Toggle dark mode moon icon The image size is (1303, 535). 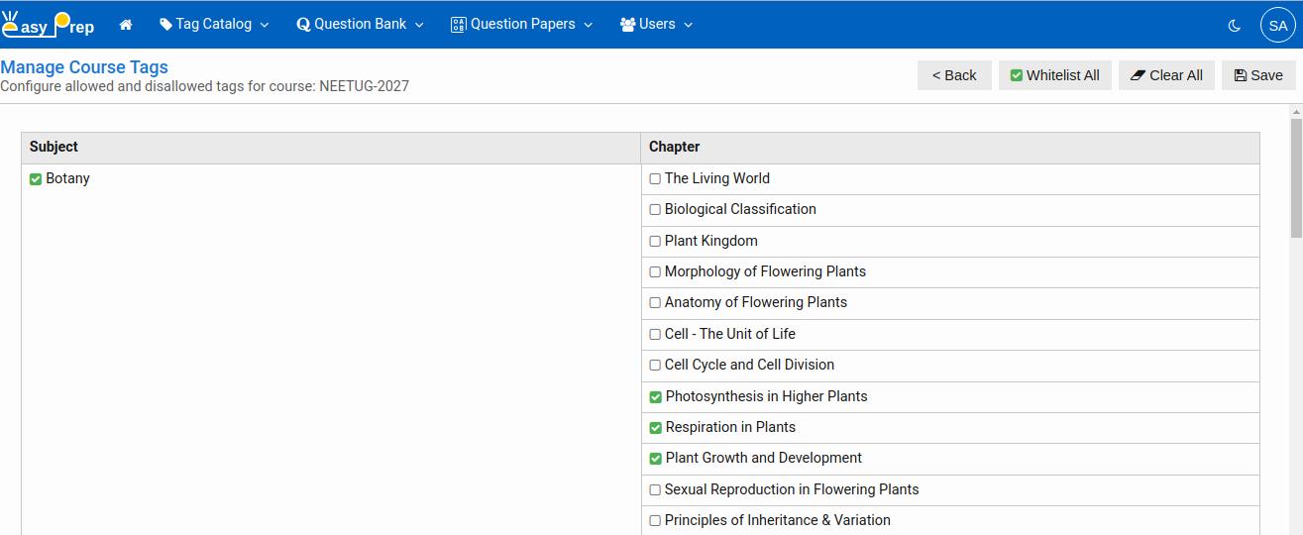(x=1235, y=26)
